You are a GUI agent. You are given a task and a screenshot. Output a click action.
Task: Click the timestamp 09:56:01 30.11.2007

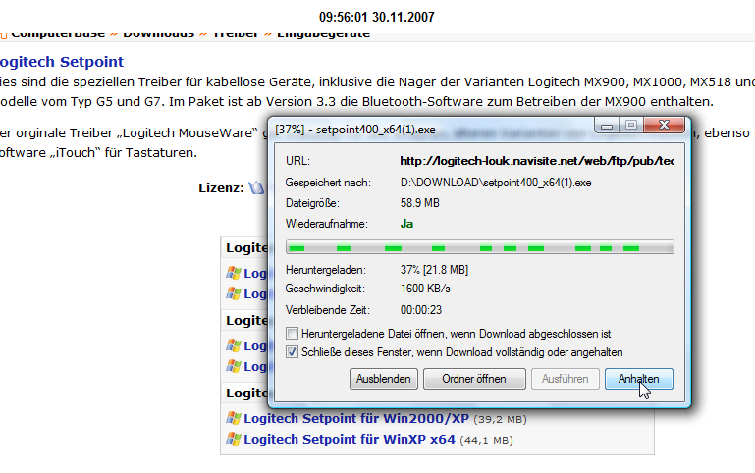(377, 18)
